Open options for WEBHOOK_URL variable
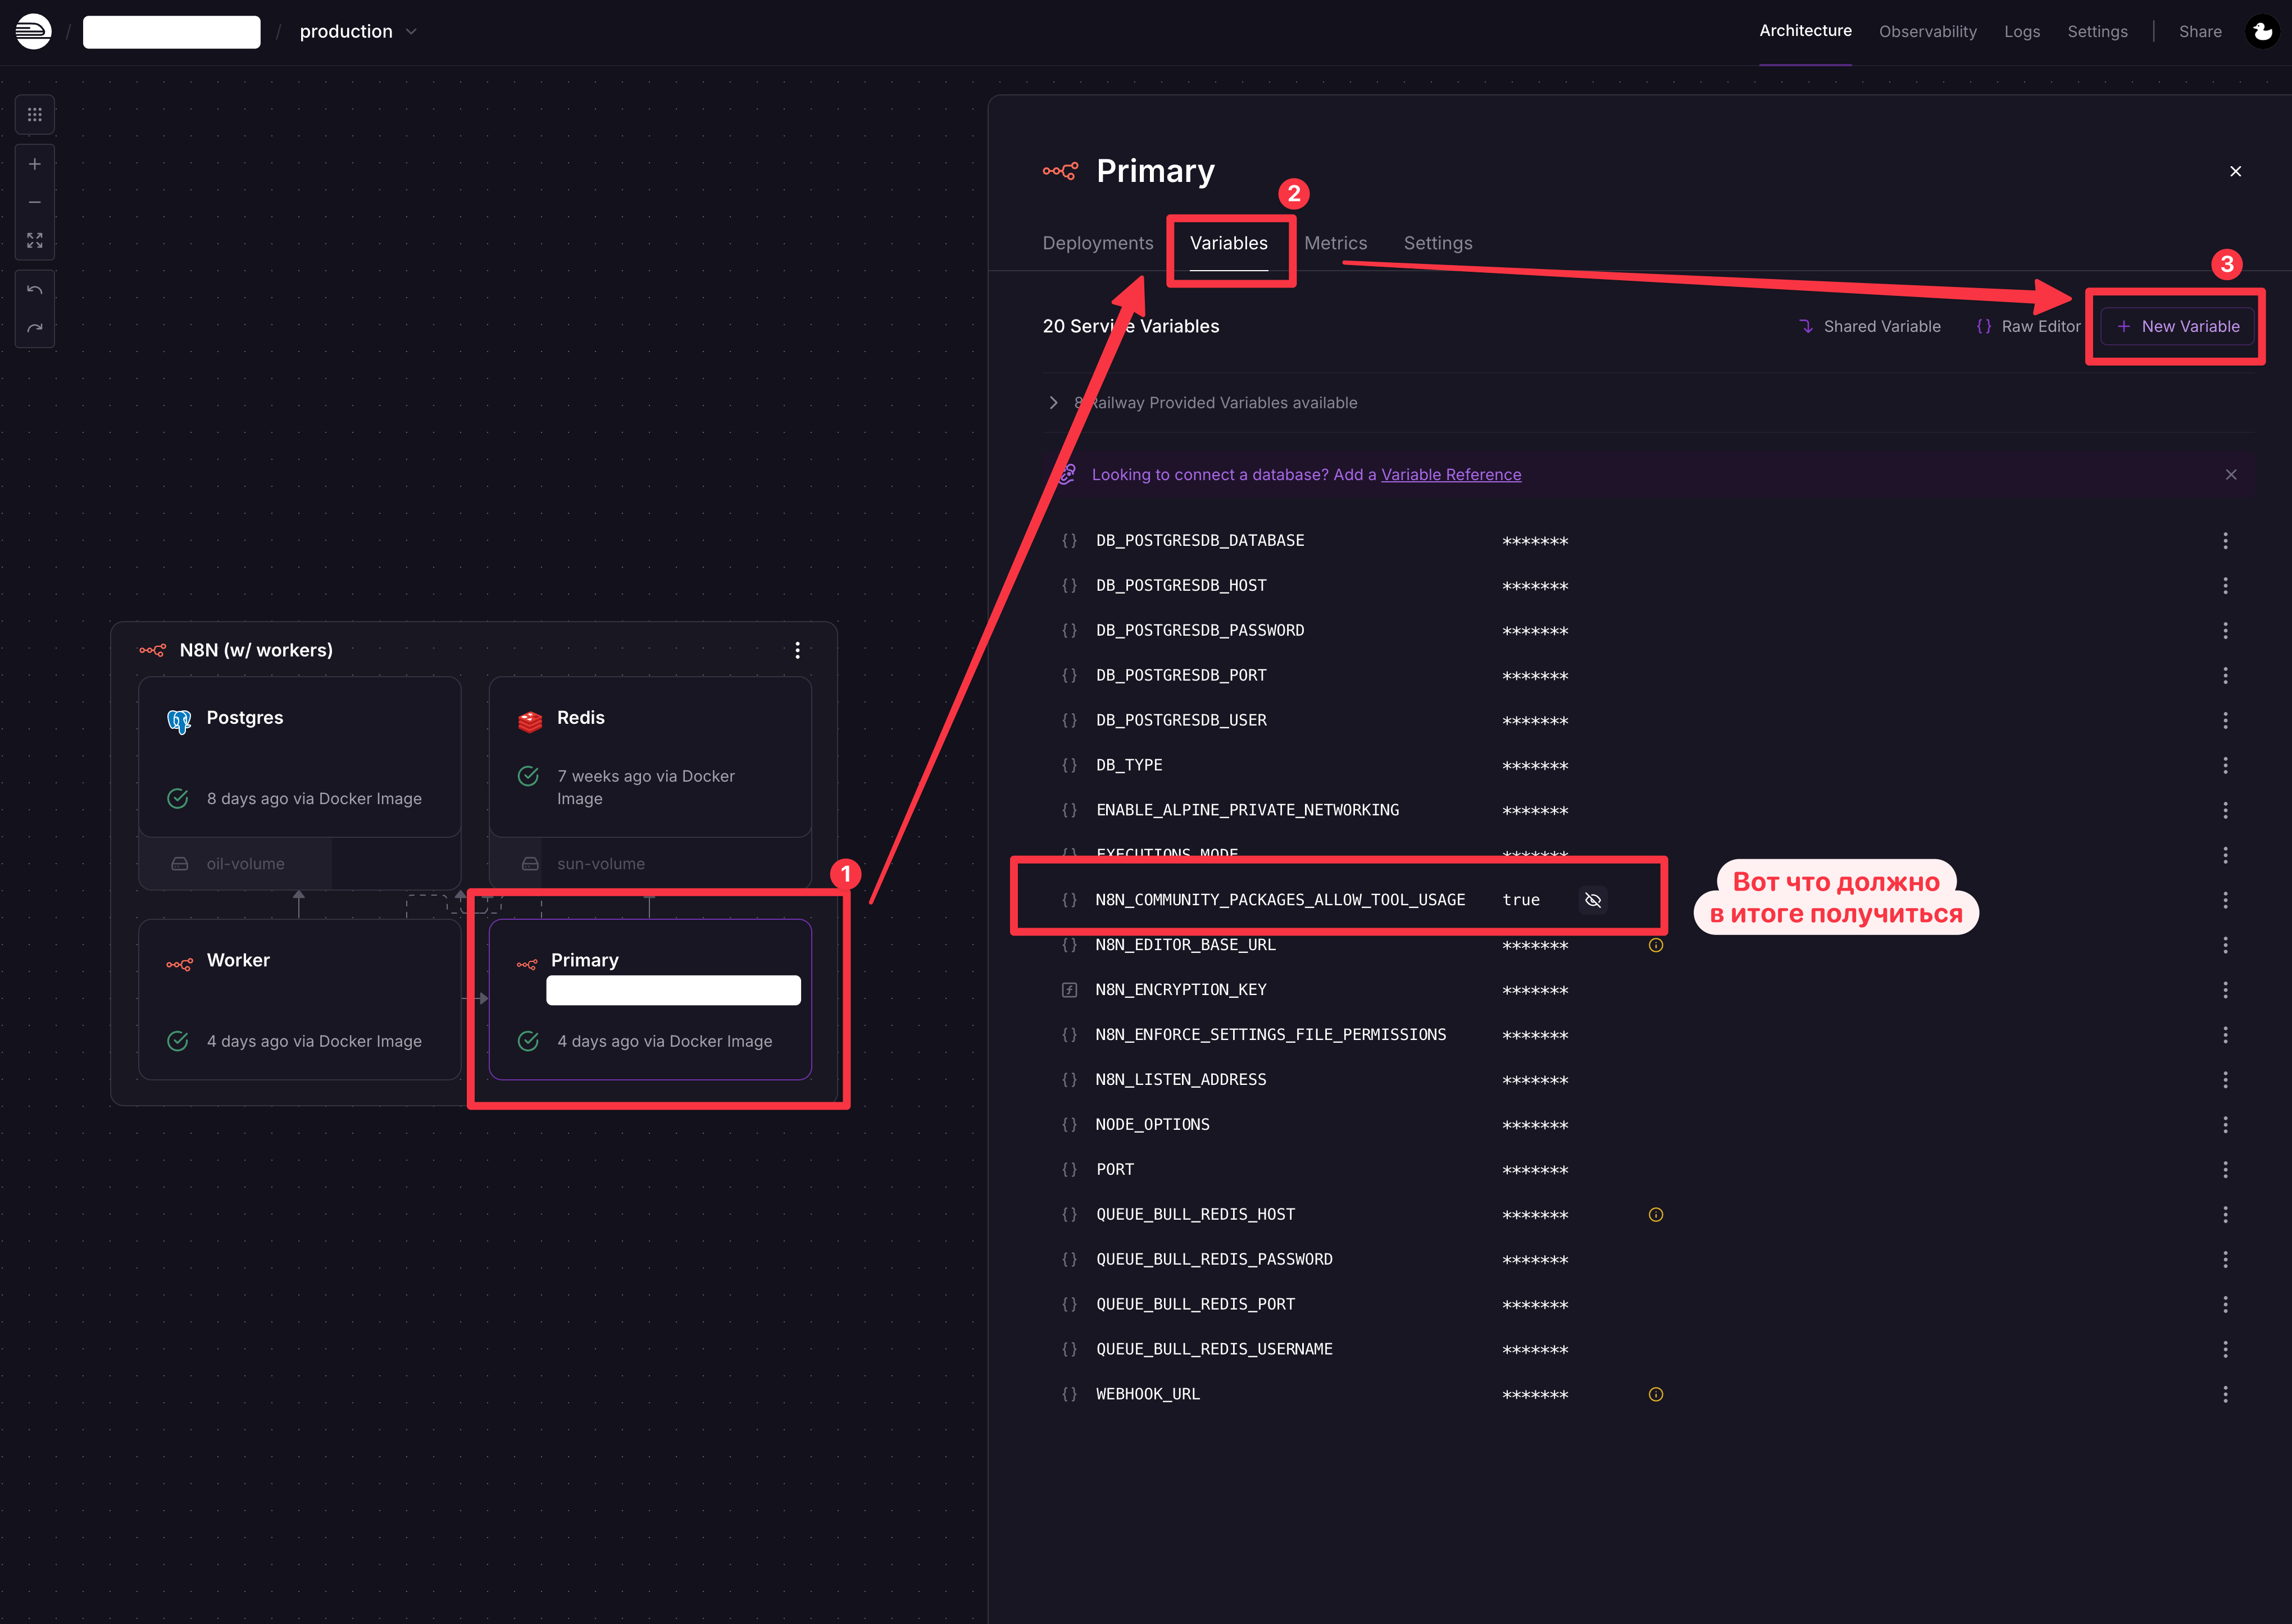The width and height of the screenshot is (2292, 1624). pos(2225,1394)
